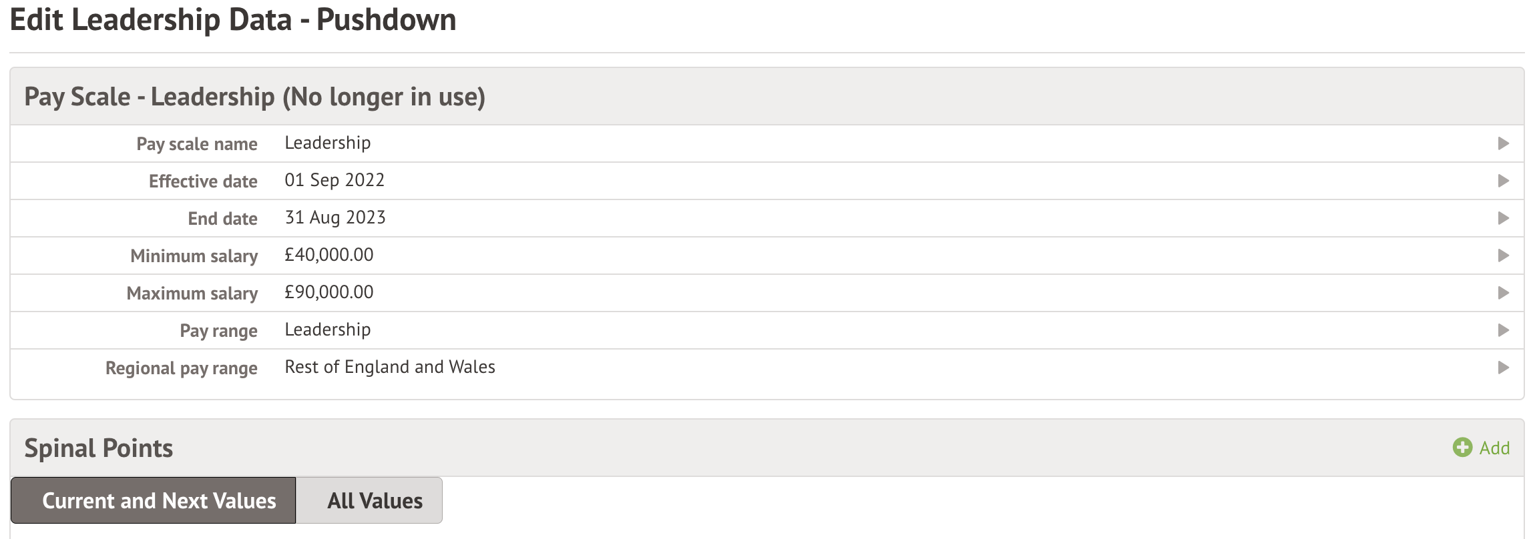This screenshot has width=1537, height=539.
Task: Click the Pay range label
Action: (218, 331)
